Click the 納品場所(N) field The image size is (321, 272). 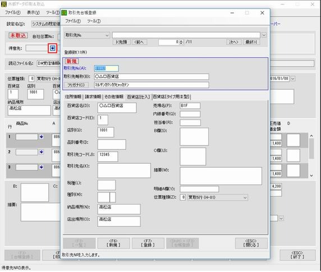(119, 209)
